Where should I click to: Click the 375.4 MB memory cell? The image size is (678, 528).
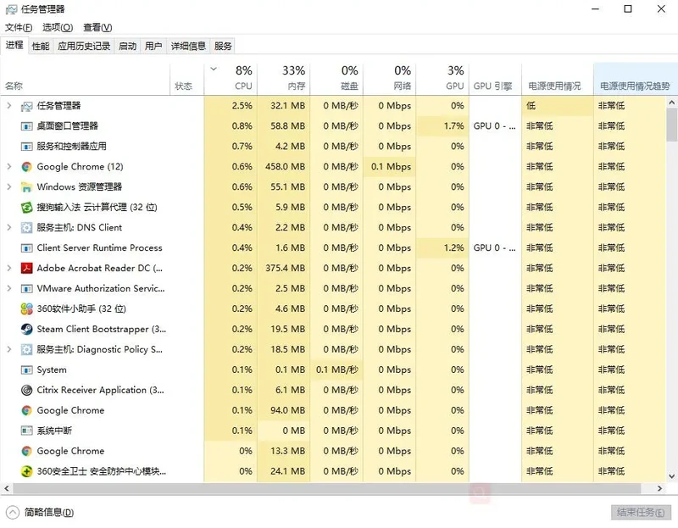tap(284, 268)
